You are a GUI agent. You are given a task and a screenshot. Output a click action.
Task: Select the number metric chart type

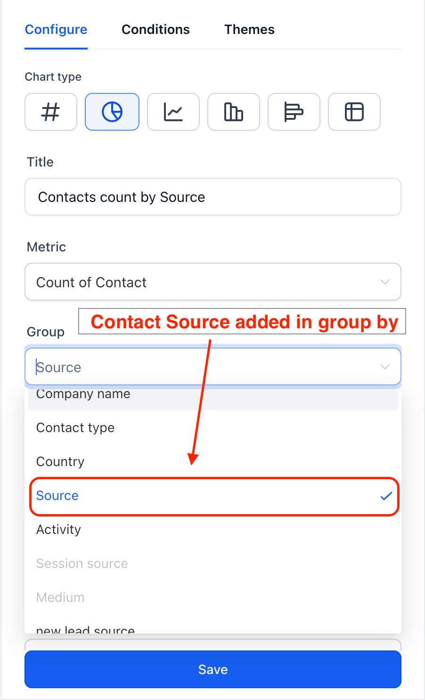(51, 112)
